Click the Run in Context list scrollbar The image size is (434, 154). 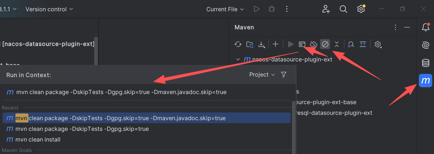tap(293, 128)
